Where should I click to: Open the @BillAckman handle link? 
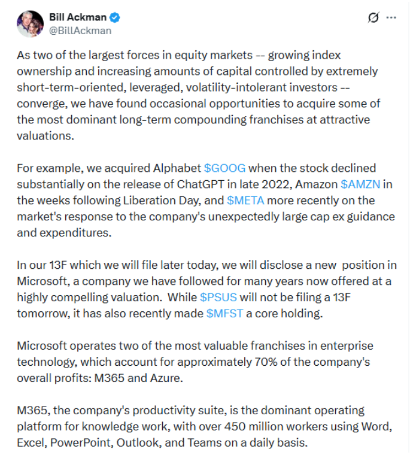coord(80,31)
